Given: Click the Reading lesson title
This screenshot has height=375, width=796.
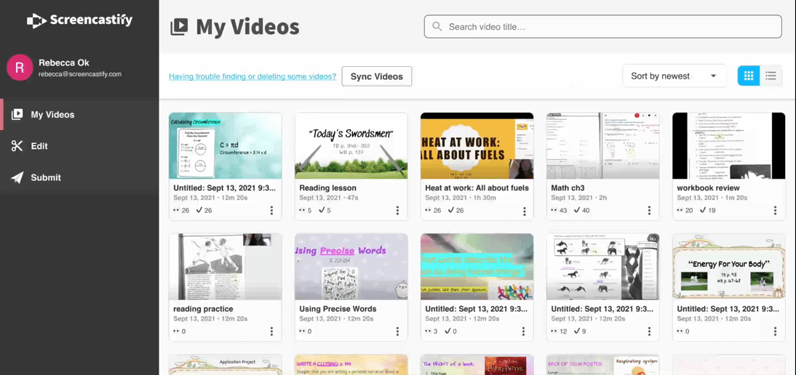Looking at the screenshot, I should pos(327,188).
